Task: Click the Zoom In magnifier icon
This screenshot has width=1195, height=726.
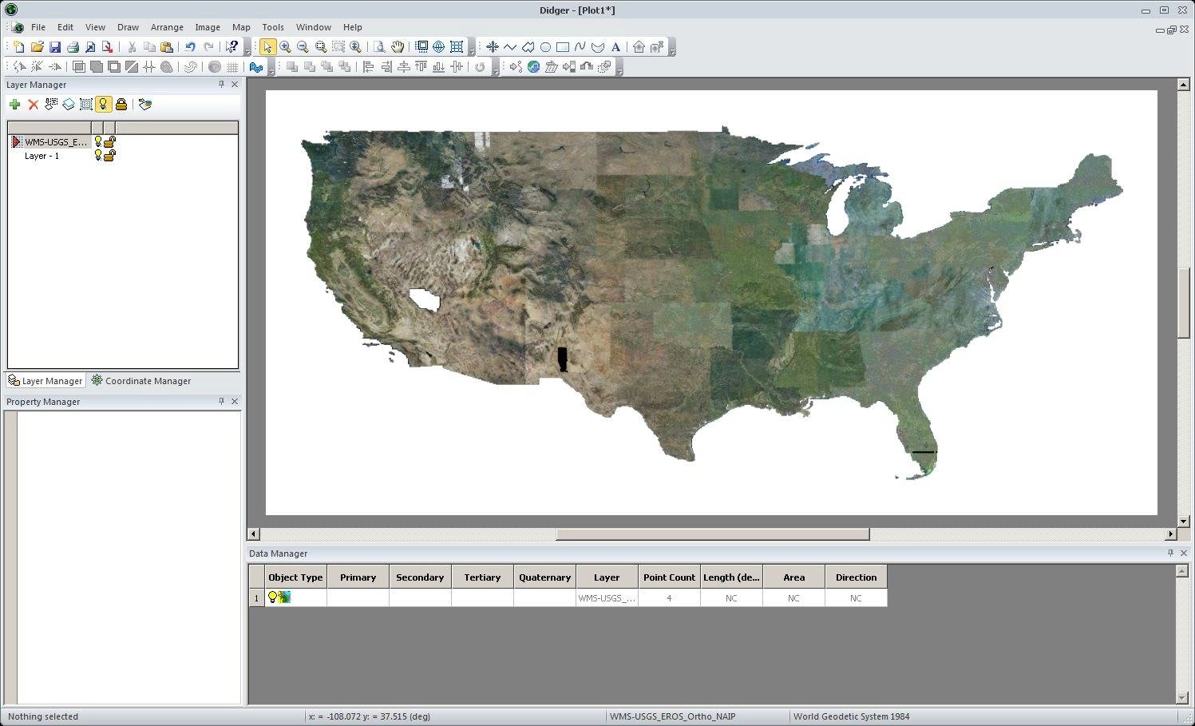Action: (285, 47)
